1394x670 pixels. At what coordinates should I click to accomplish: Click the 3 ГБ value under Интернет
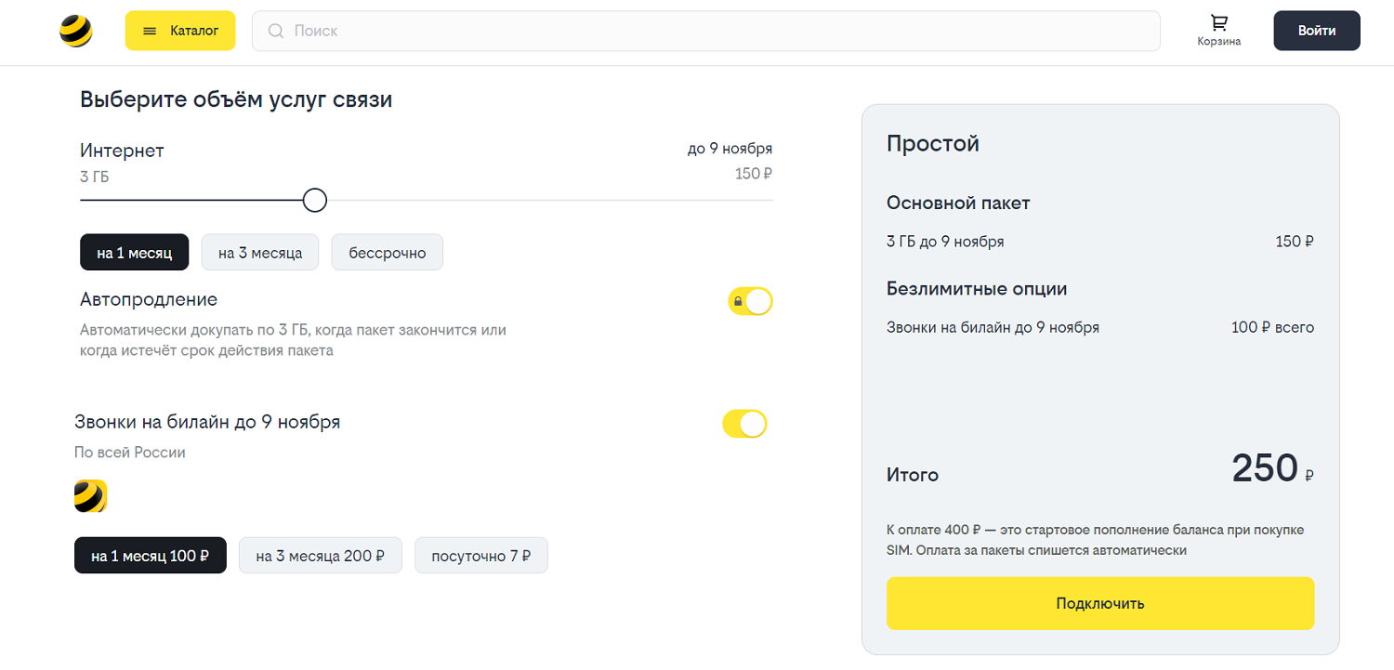[95, 176]
